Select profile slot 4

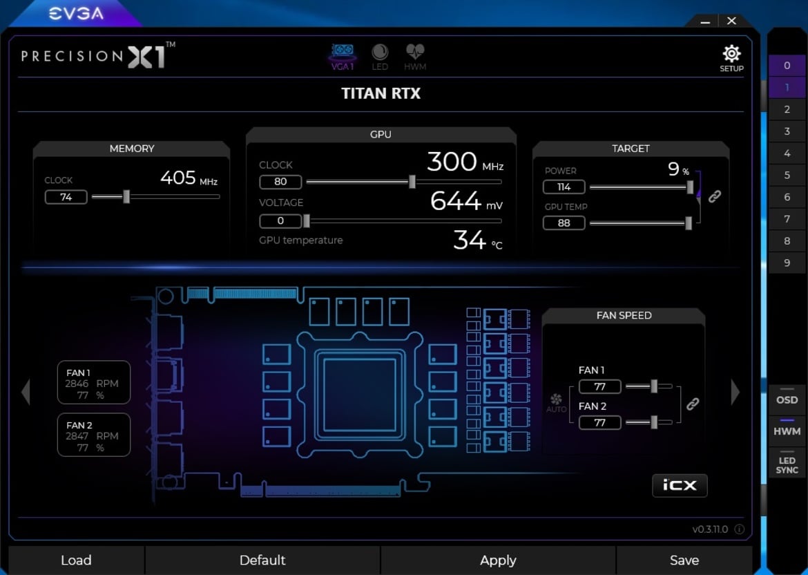787,153
